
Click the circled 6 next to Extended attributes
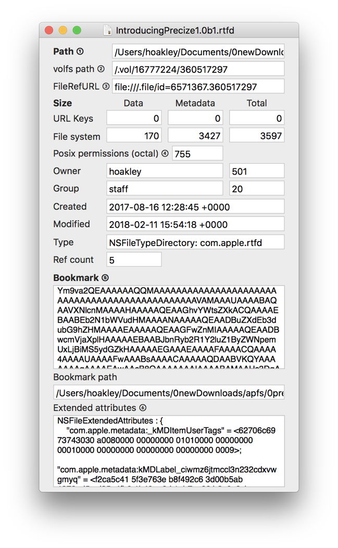[143, 408]
